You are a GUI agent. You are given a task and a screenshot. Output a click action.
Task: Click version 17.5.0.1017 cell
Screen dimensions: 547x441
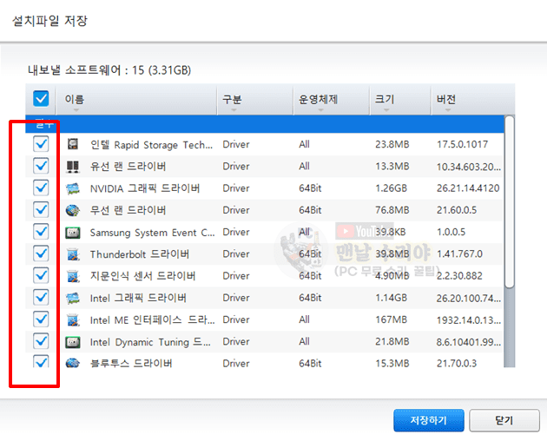[462, 144]
